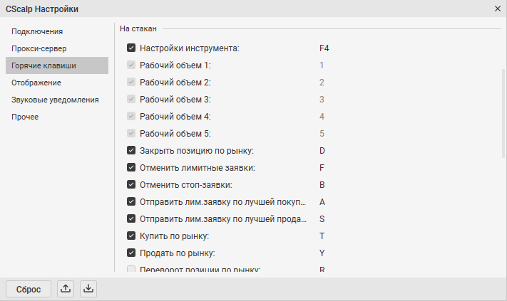
Task: Enable Переворот позиции по рынку checkbox
Action: coord(131,270)
